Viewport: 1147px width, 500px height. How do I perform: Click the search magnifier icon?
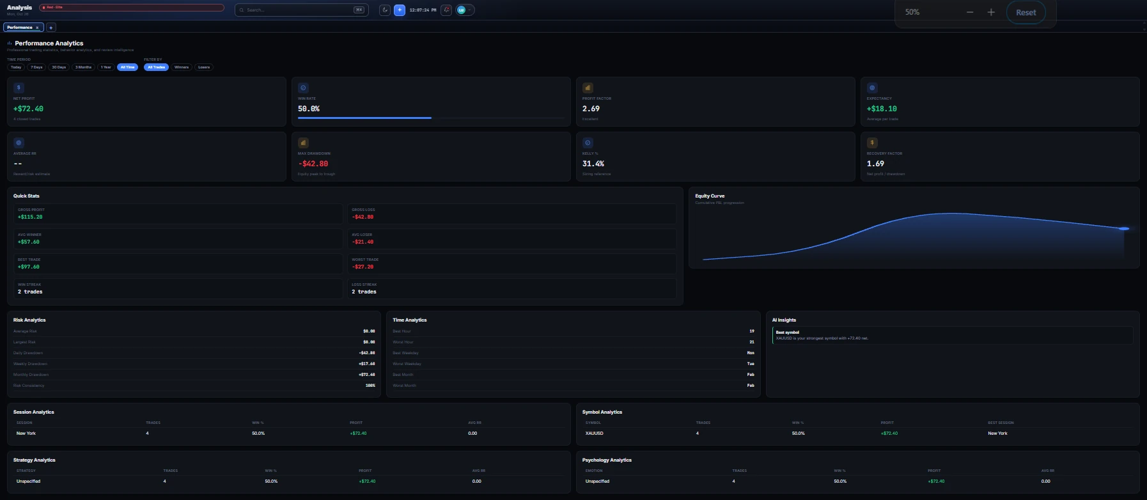(242, 10)
